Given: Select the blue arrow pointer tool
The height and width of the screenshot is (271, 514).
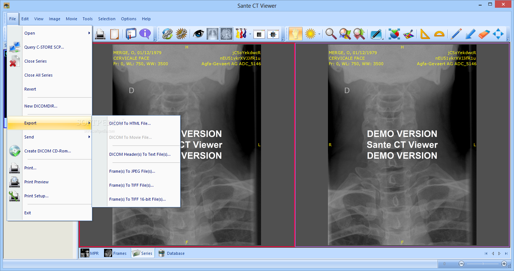Looking at the screenshot, I should pos(470,34).
